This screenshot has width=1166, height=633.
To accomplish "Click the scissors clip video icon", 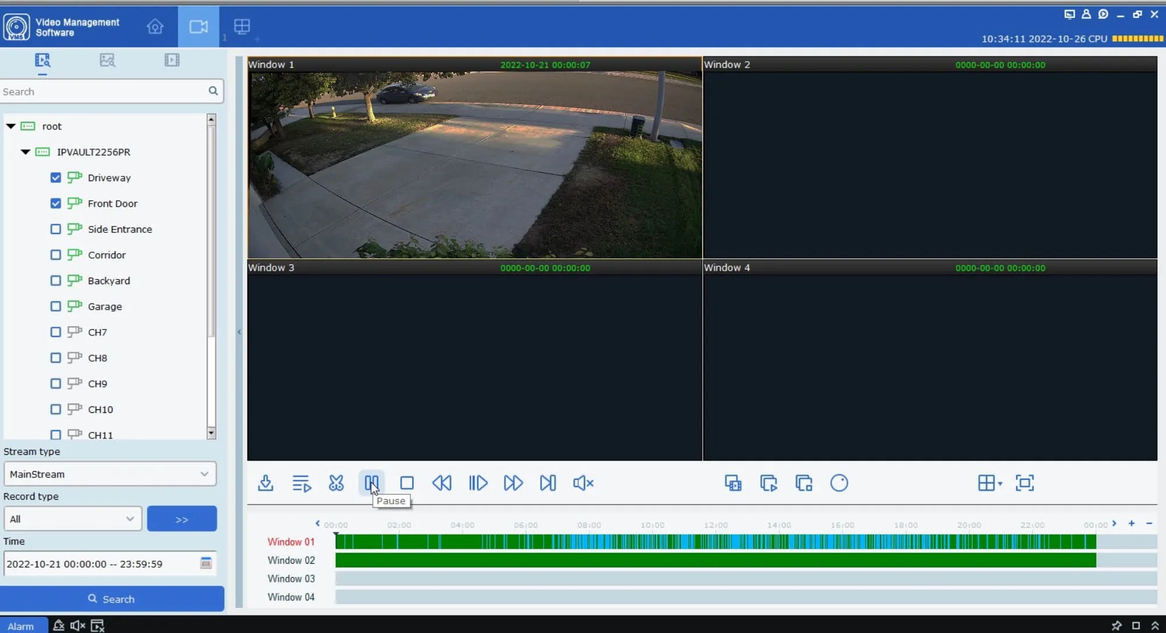I will click(x=336, y=483).
